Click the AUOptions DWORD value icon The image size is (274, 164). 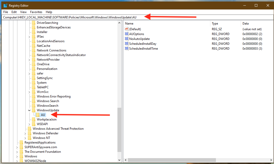[127, 34]
